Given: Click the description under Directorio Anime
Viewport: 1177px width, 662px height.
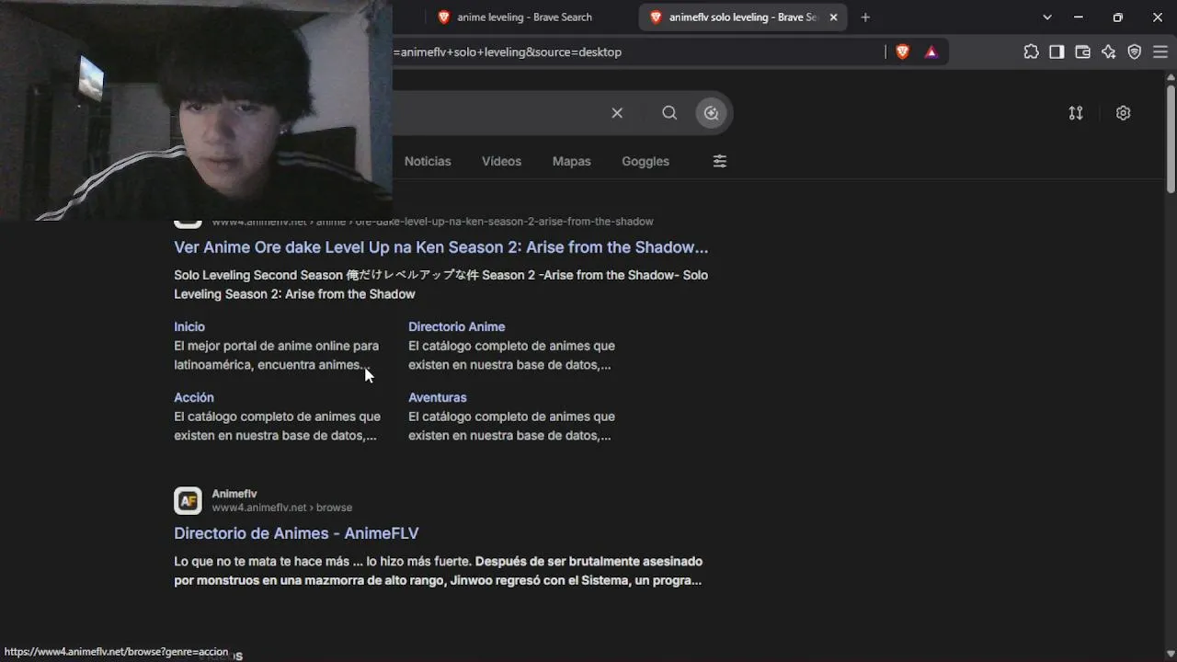Looking at the screenshot, I should click(x=512, y=355).
